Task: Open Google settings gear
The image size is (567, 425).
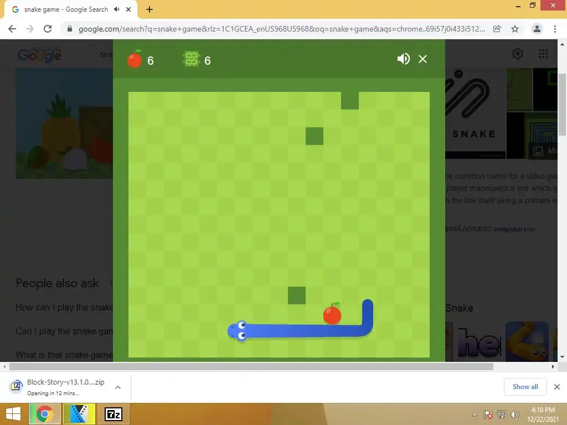Action: 518,54
